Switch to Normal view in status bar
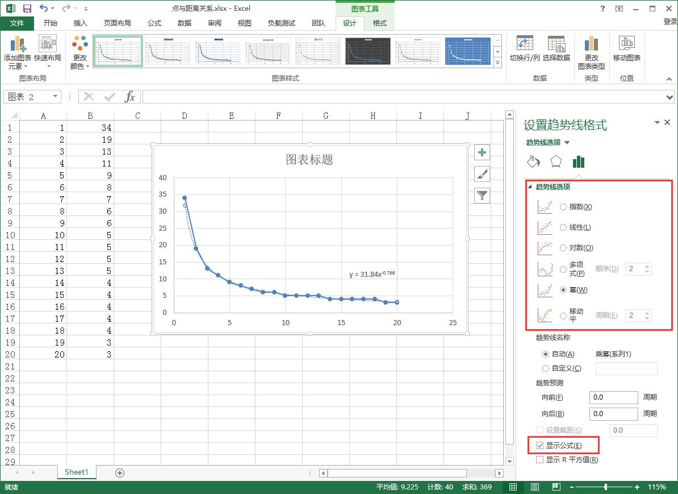 [x=513, y=487]
